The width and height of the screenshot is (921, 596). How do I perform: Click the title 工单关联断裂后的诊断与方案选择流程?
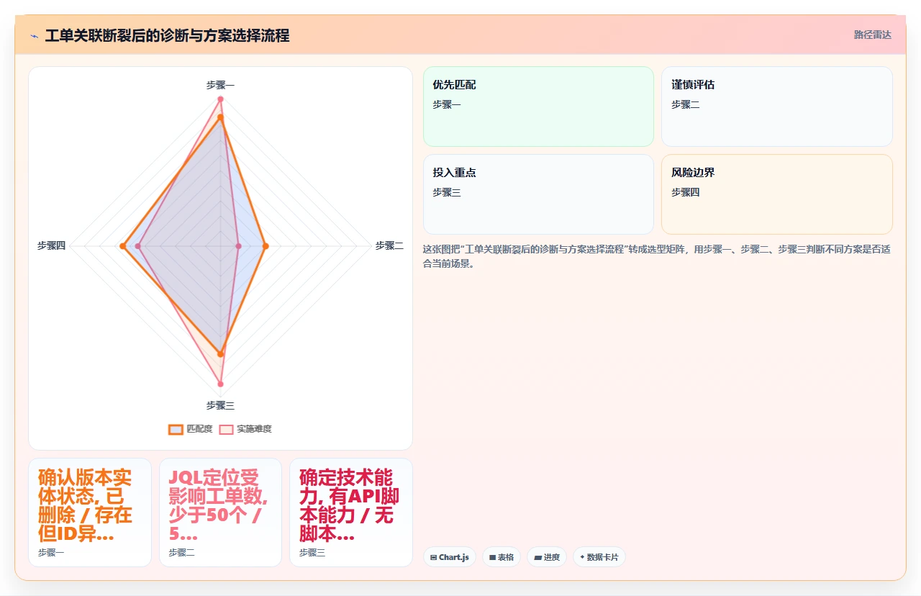point(167,35)
